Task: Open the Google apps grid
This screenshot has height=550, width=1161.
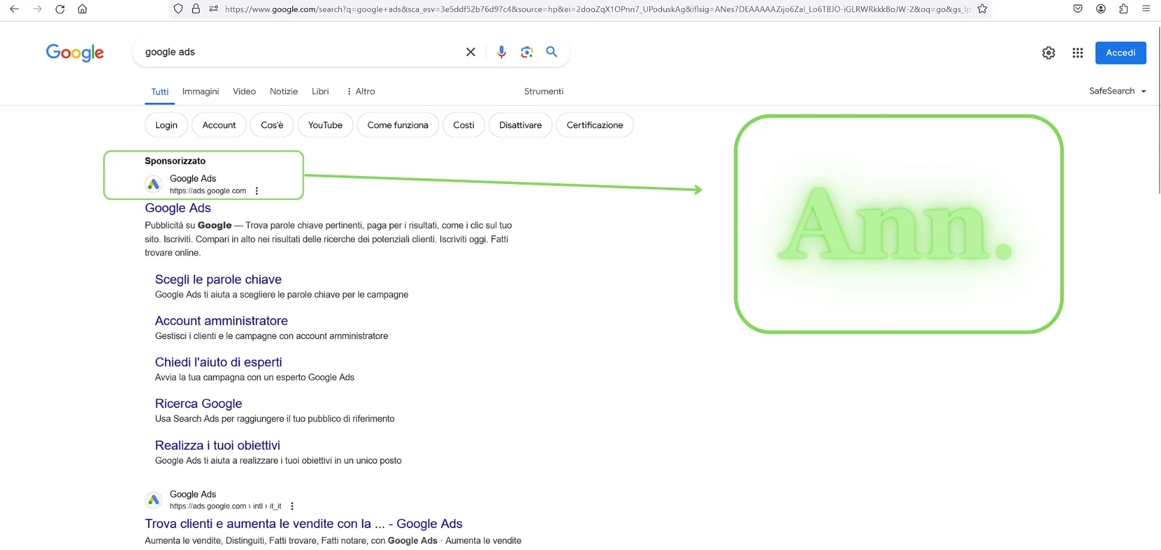Action: pos(1078,53)
